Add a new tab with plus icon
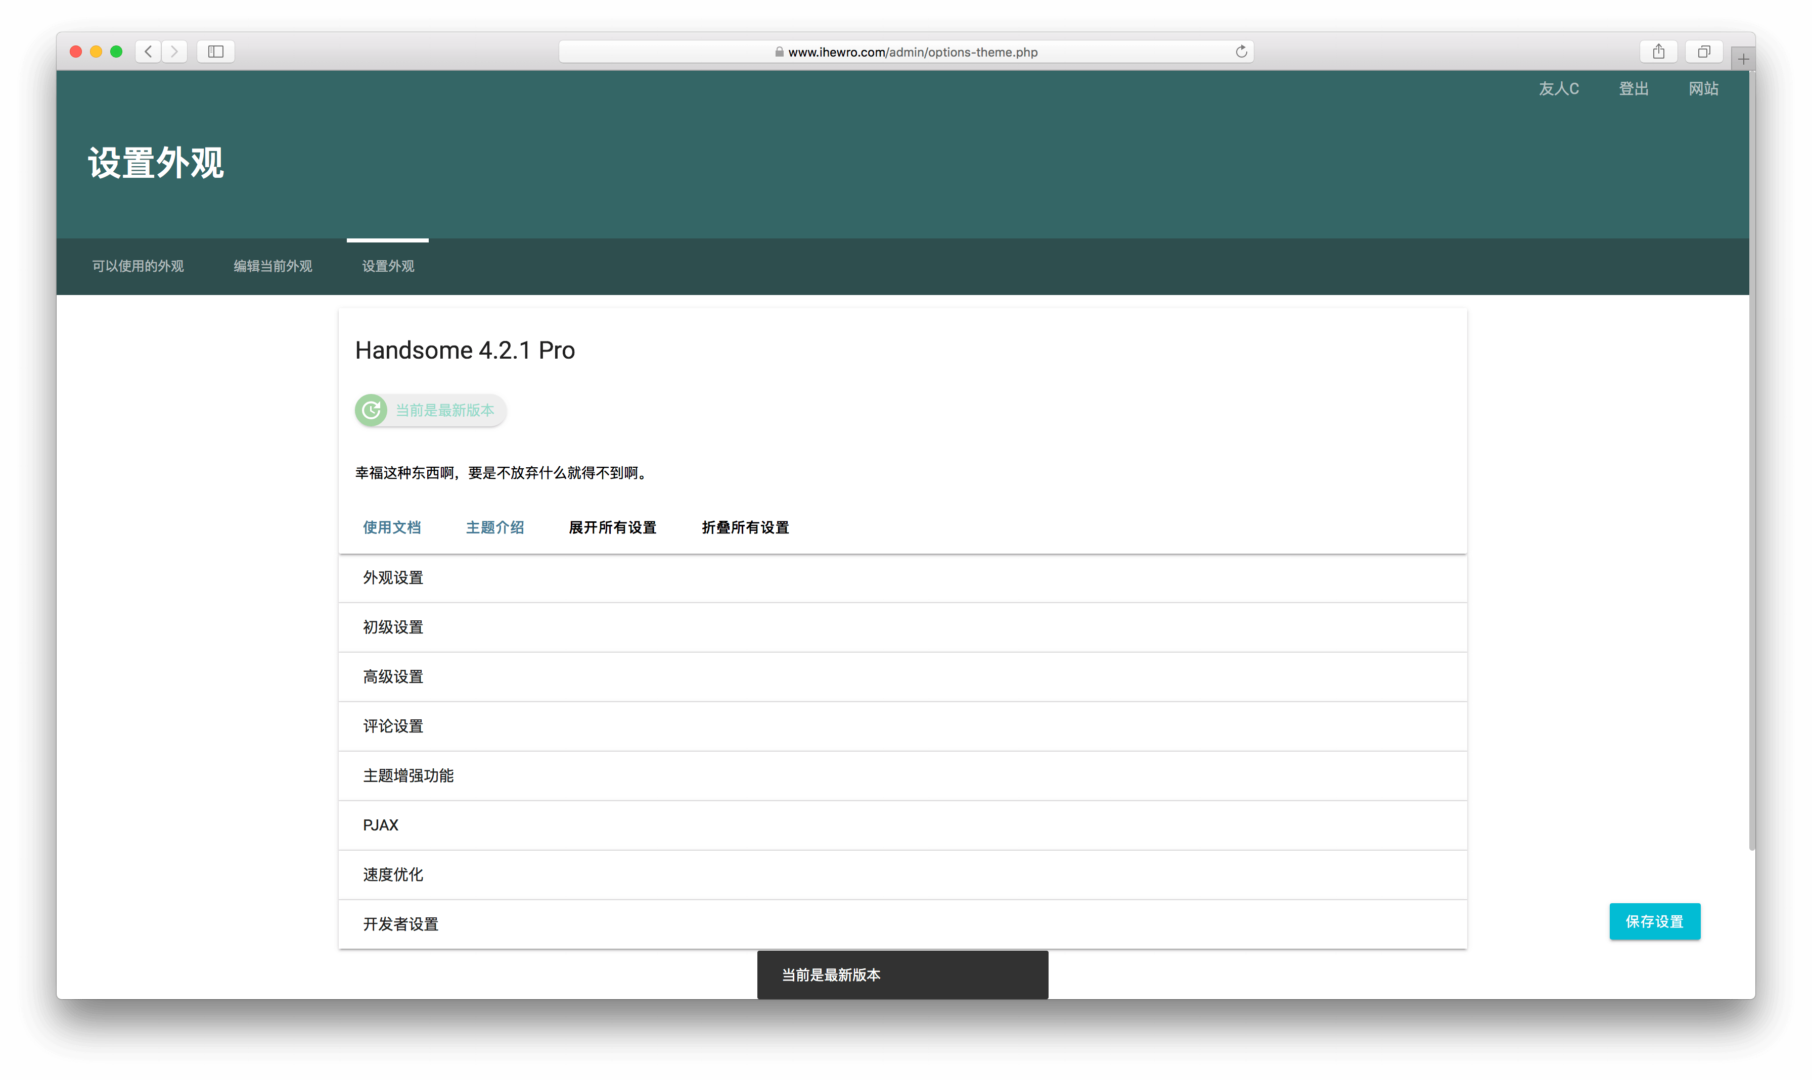This screenshot has width=1812, height=1080. 1743,59
